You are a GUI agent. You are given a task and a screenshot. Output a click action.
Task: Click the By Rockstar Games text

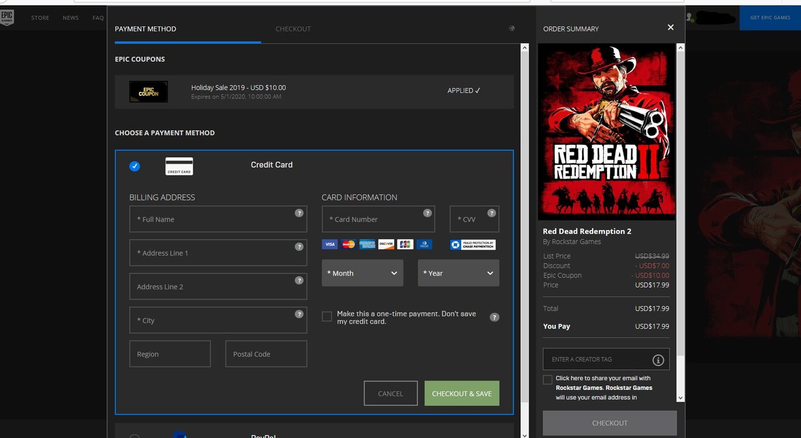[x=572, y=242]
